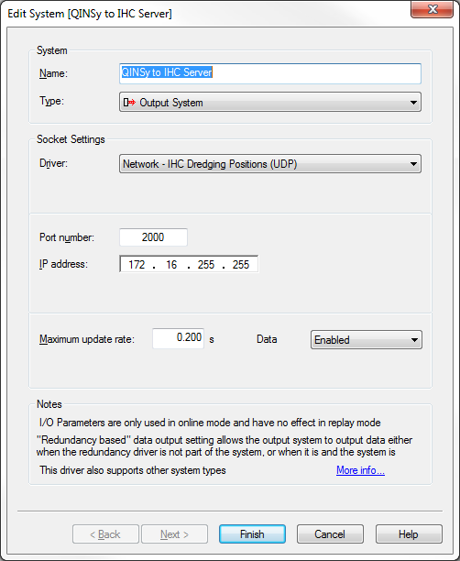Viewport: 460px width, 561px height.
Task: Select the second IP octet 16
Action: click(x=171, y=265)
